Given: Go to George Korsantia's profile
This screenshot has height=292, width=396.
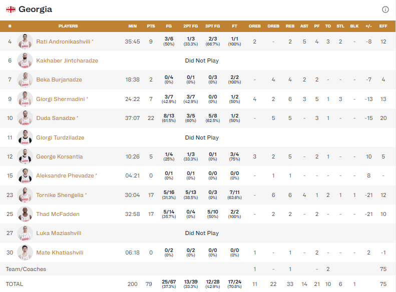Looking at the screenshot, I should tap(59, 157).
